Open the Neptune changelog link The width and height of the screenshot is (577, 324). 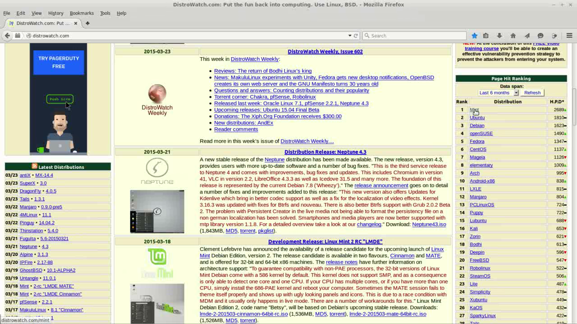click(x=369, y=224)
